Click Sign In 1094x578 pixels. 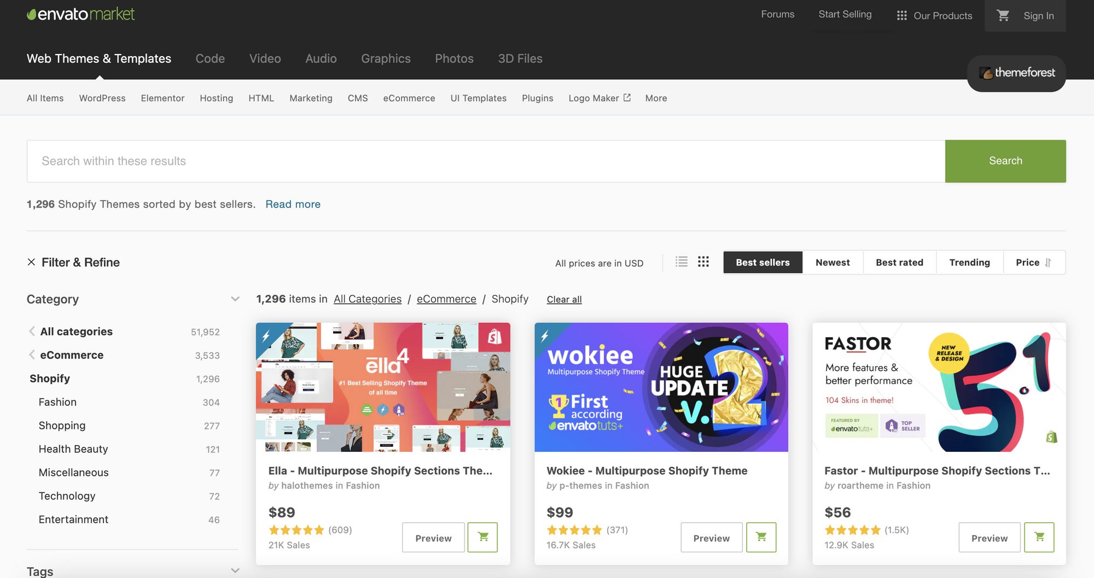pos(1039,16)
